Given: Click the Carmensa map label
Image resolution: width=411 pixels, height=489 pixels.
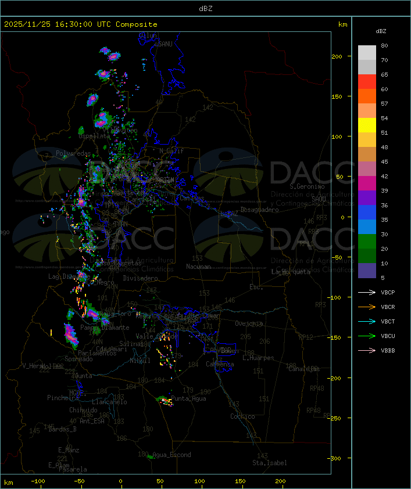Looking at the screenshot, I should point(220,364).
